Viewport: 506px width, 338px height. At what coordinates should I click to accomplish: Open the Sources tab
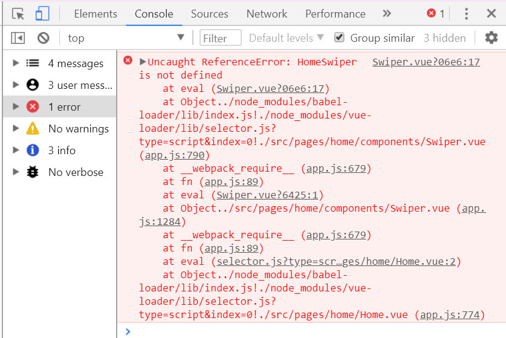(x=209, y=14)
